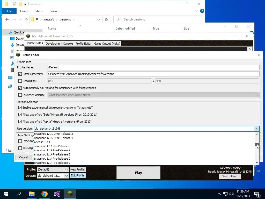Open Explorer Share ribbon tab
This screenshot has height=199, width=265.
(x=39, y=11)
